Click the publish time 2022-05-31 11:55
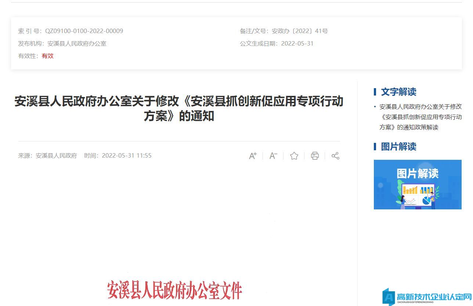473x306 pixels. [126, 155]
